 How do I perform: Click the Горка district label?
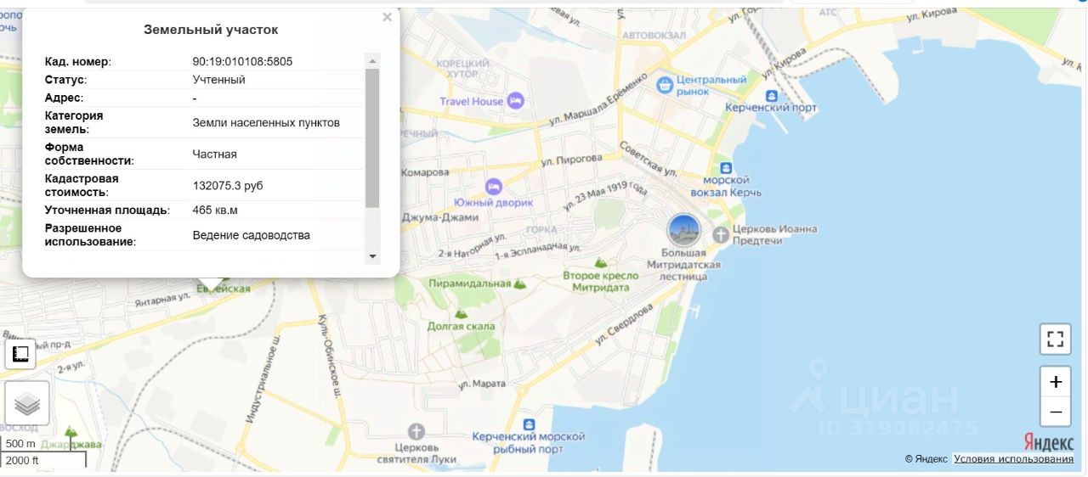[541, 230]
